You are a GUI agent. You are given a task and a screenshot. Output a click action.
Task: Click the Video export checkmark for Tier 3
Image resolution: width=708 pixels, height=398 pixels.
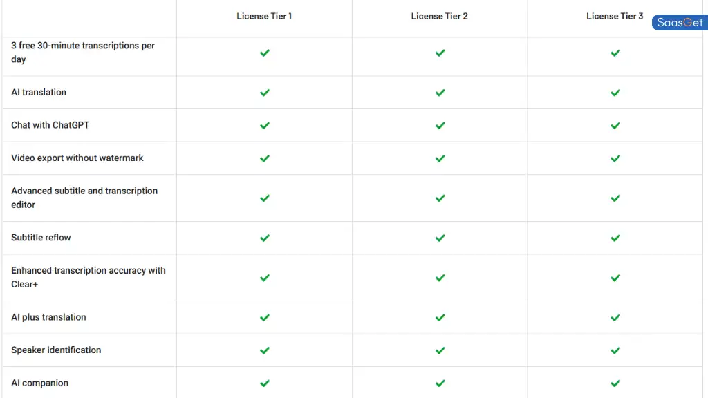pyautogui.click(x=615, y=158)
